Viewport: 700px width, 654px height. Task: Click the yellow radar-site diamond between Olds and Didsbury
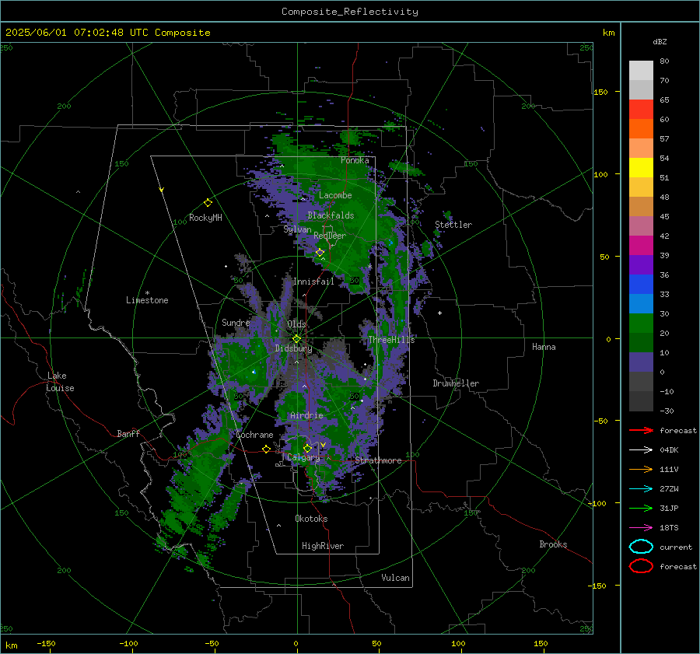point(296,339)
